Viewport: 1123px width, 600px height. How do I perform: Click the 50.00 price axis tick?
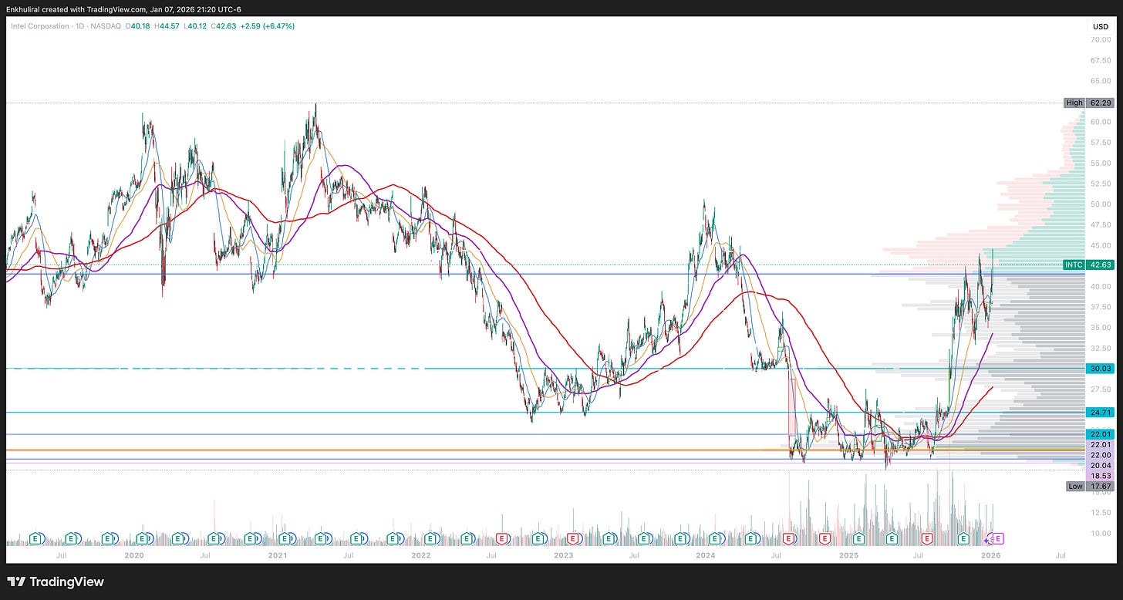1101,204
